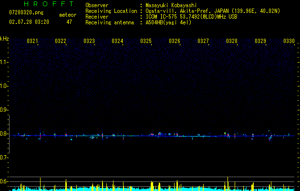Click the 0.6 kHz axis label
Image resolution: width=300 pixels, height=191 pixels.
point(4,181)
